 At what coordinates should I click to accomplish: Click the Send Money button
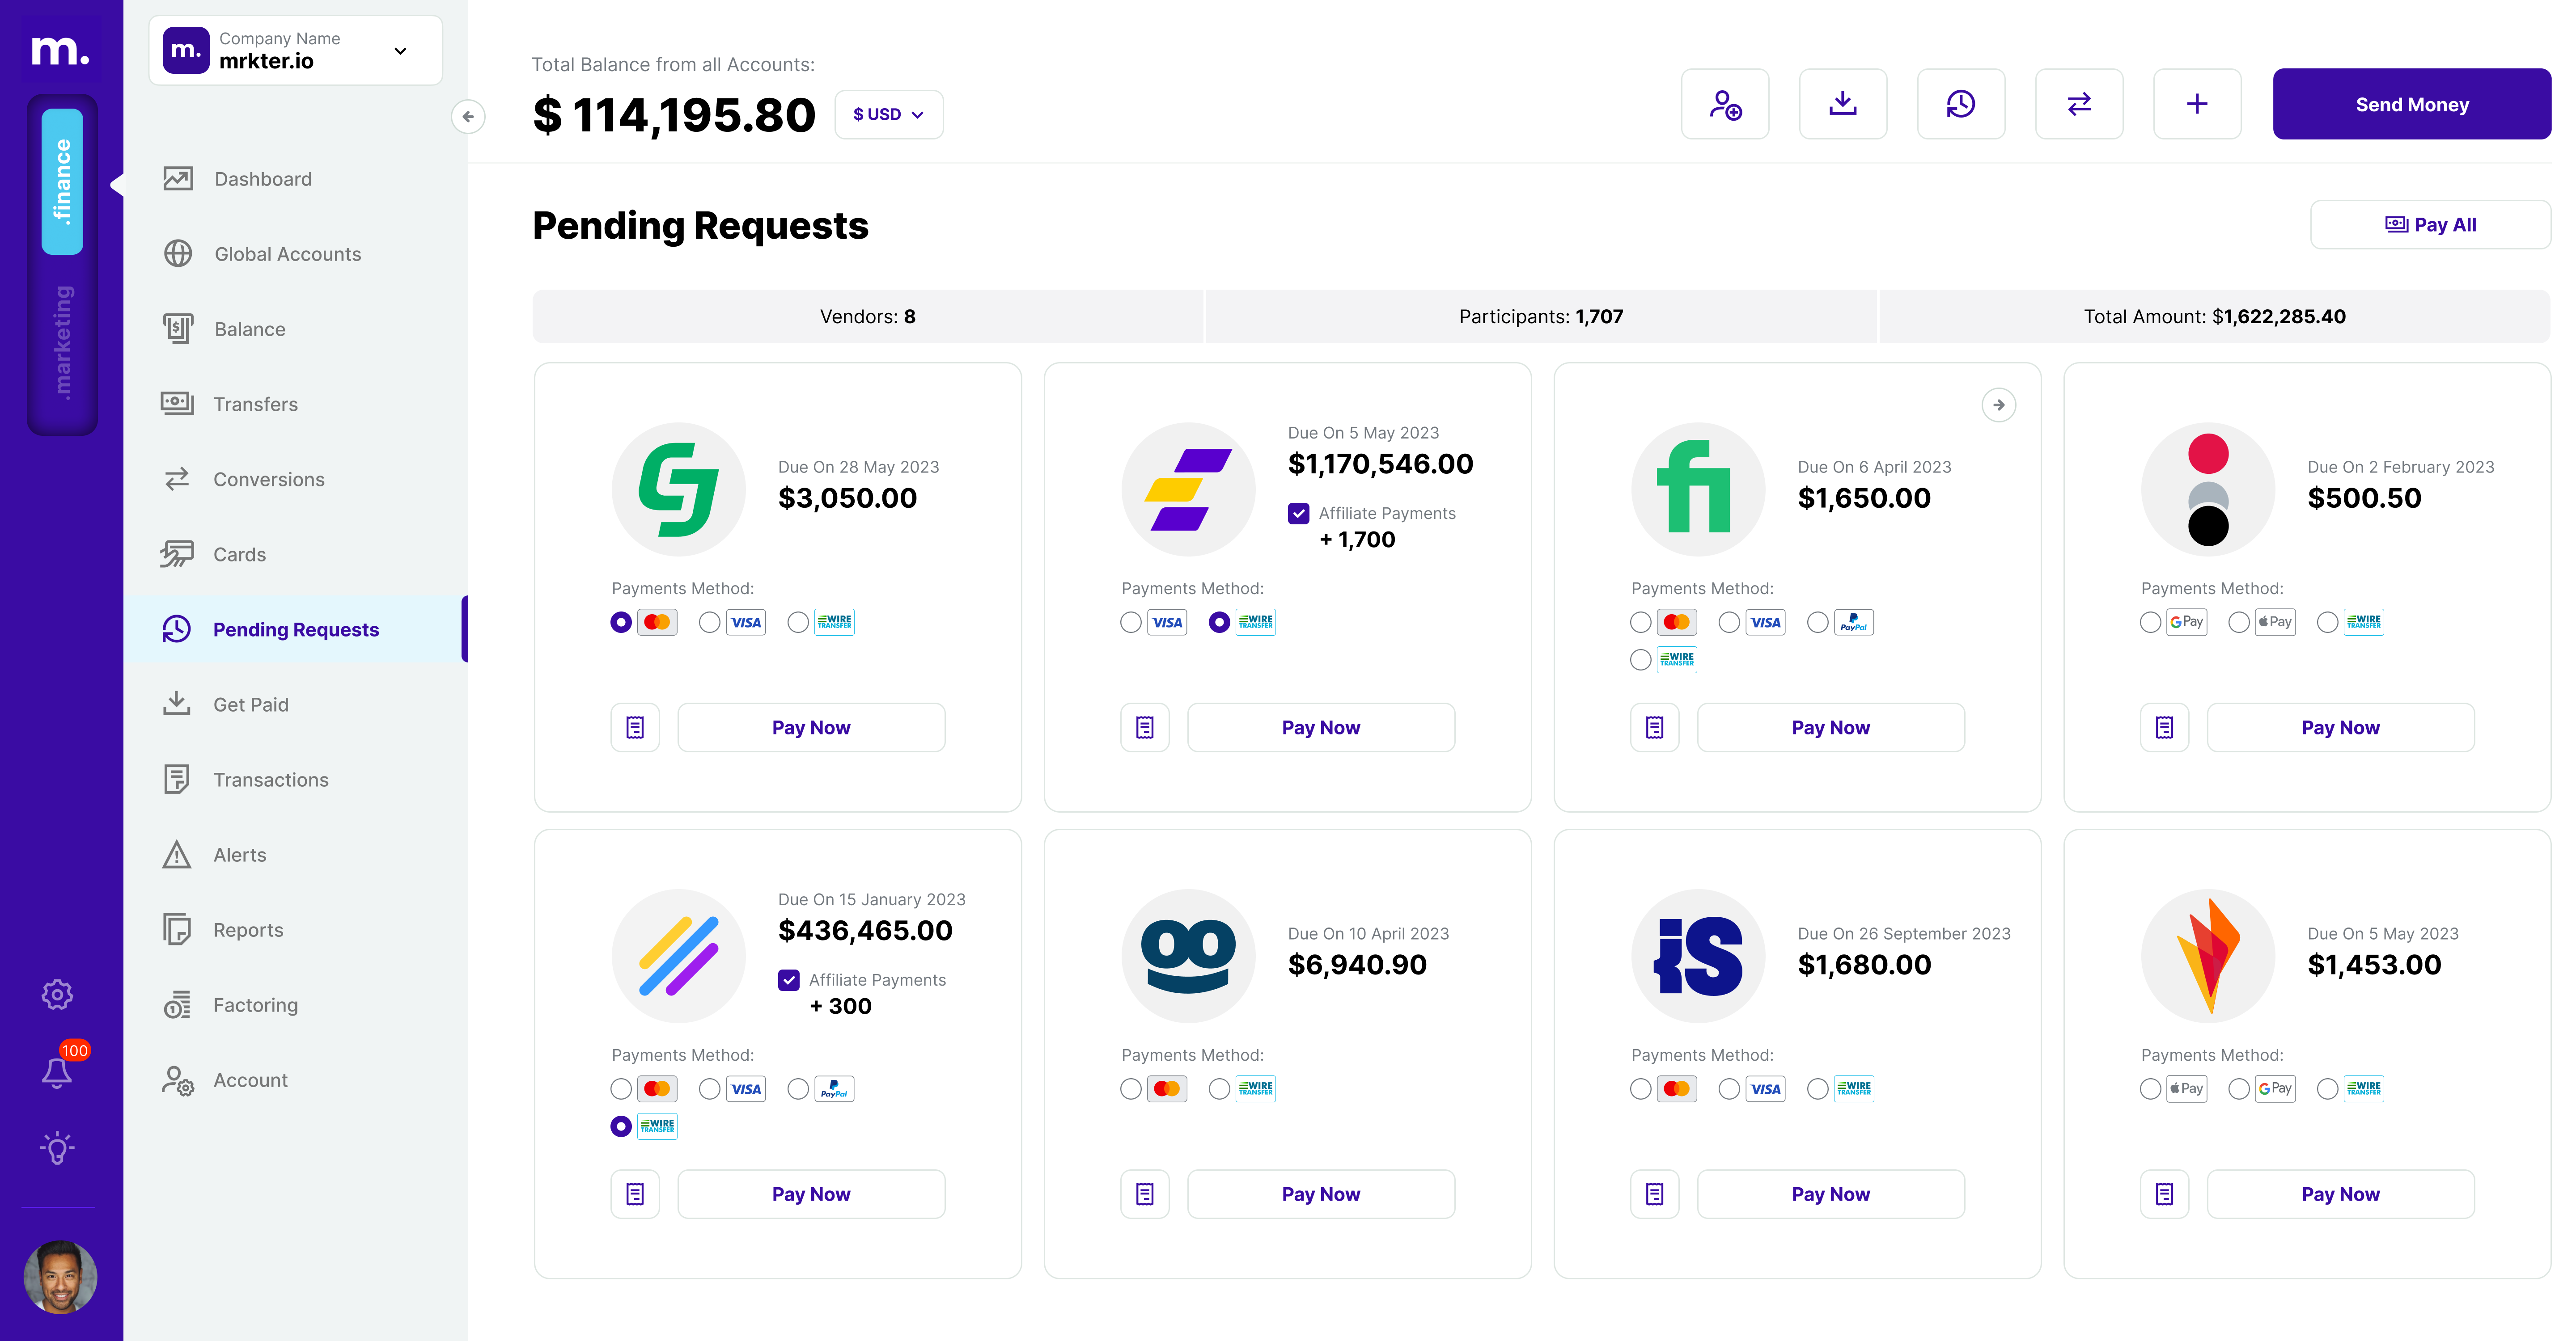pyautogui.click(x=2411, y=104)
